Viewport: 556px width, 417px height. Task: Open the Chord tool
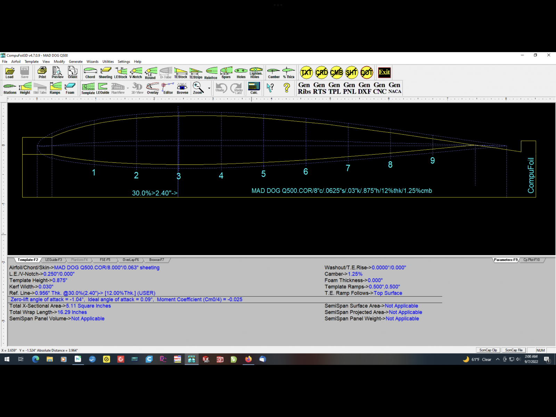click(x=90, y=73)
